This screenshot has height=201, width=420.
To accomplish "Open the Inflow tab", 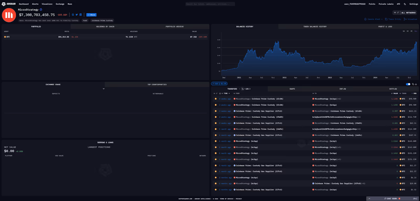I will [343, 89].
